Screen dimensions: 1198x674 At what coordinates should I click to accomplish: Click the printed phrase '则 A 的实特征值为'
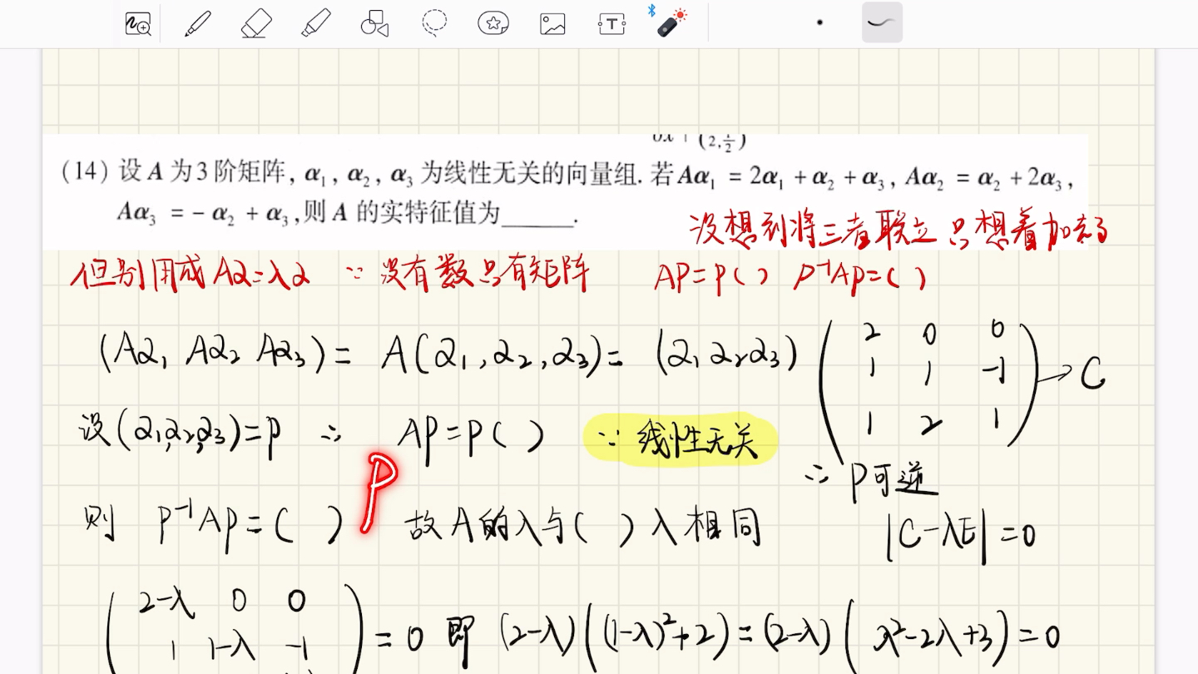[x=403, y=214]
